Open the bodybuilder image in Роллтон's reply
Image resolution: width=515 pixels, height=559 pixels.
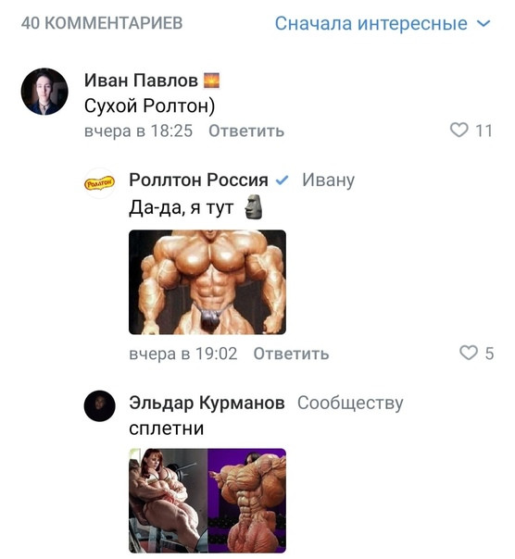point(207,282)
